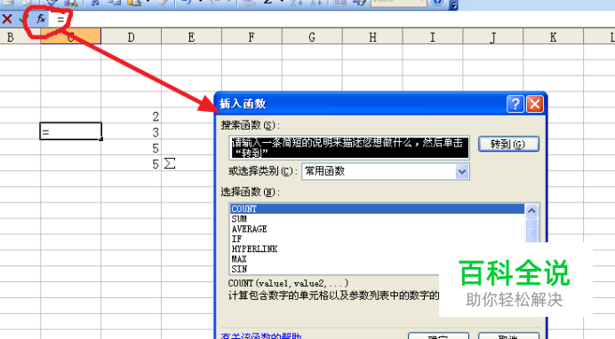Select AVERAGE in the function list
The image size is (615, 339).
378,229
